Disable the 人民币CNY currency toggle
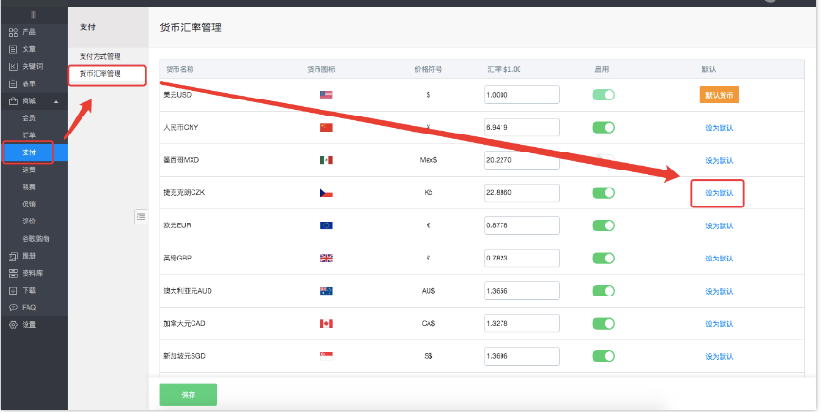 click(x=603, y=128)
